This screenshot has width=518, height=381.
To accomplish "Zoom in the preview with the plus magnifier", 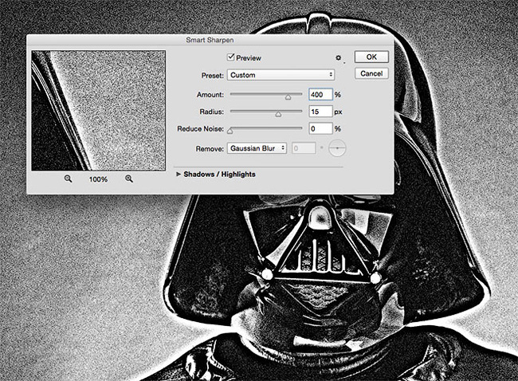I will [129, 179].
